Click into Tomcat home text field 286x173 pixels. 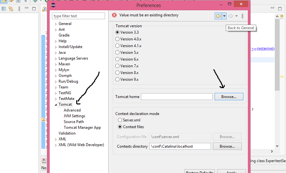[x=177, y=96]
